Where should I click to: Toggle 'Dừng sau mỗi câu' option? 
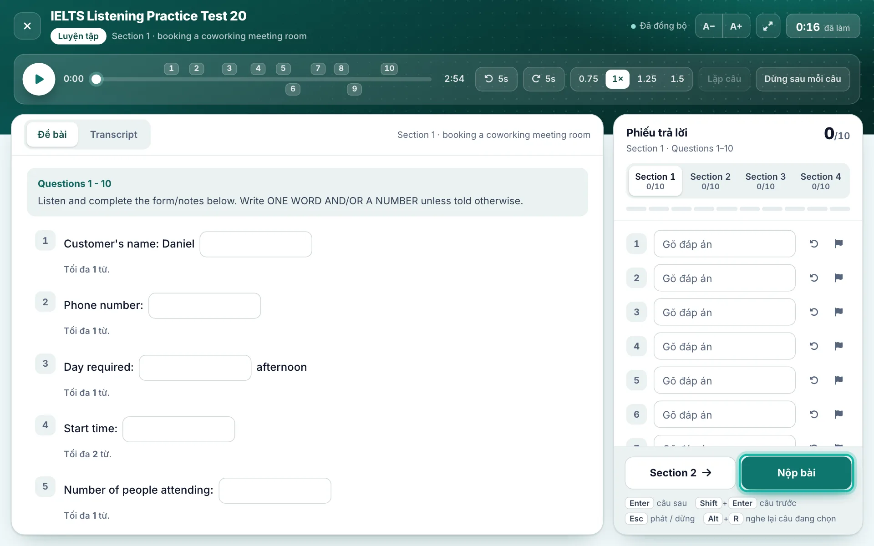[x=803, y=79]
